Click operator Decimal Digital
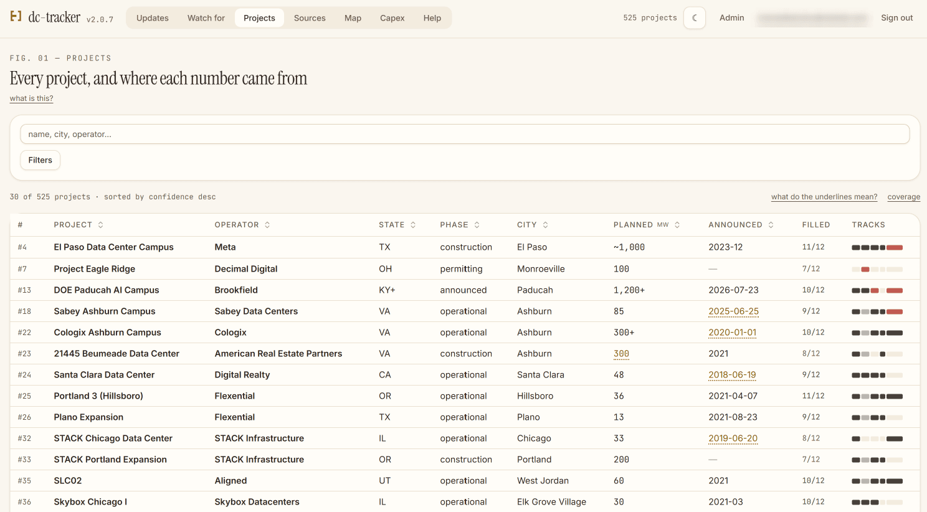The height and width of the screenshot is (512, 927). tap(246, 269)
